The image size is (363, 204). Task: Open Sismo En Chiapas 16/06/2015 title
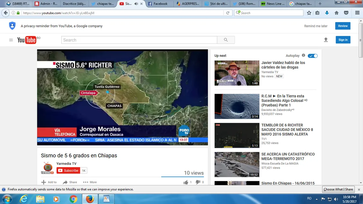(288, 183)
